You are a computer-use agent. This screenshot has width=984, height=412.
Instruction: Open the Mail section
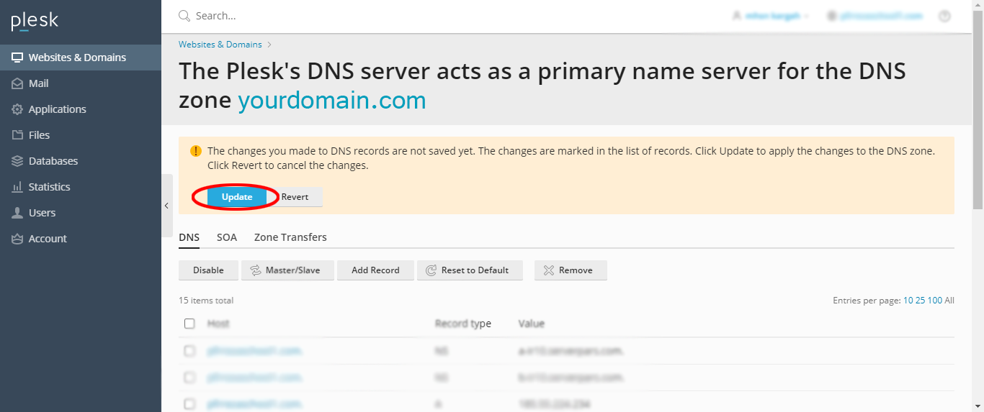point(81,83)
